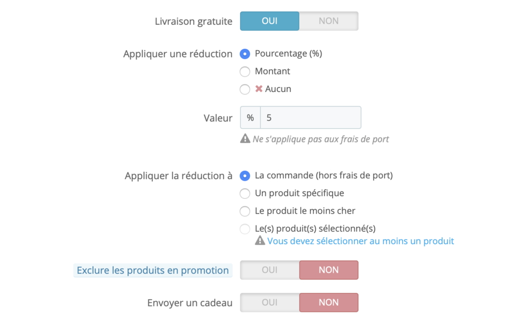Click NON for Envoyer un cadeau
Viewport: 529px width, 331px height.
pos(329,302)
